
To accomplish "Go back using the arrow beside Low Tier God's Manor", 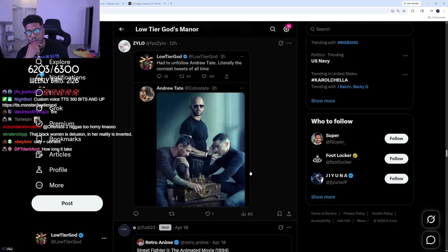I will 121,29.
